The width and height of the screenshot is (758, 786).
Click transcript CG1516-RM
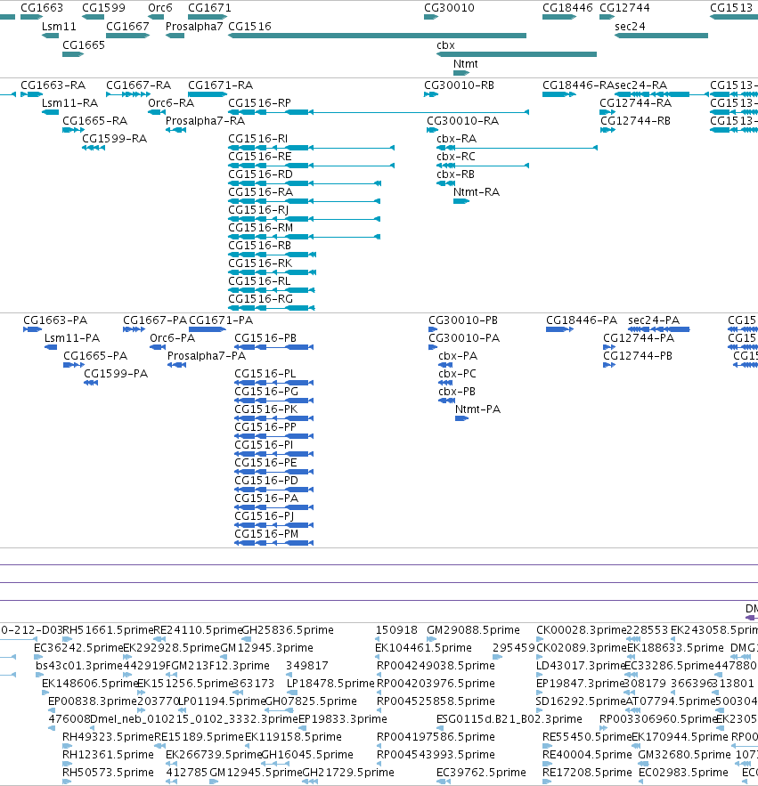304,237
